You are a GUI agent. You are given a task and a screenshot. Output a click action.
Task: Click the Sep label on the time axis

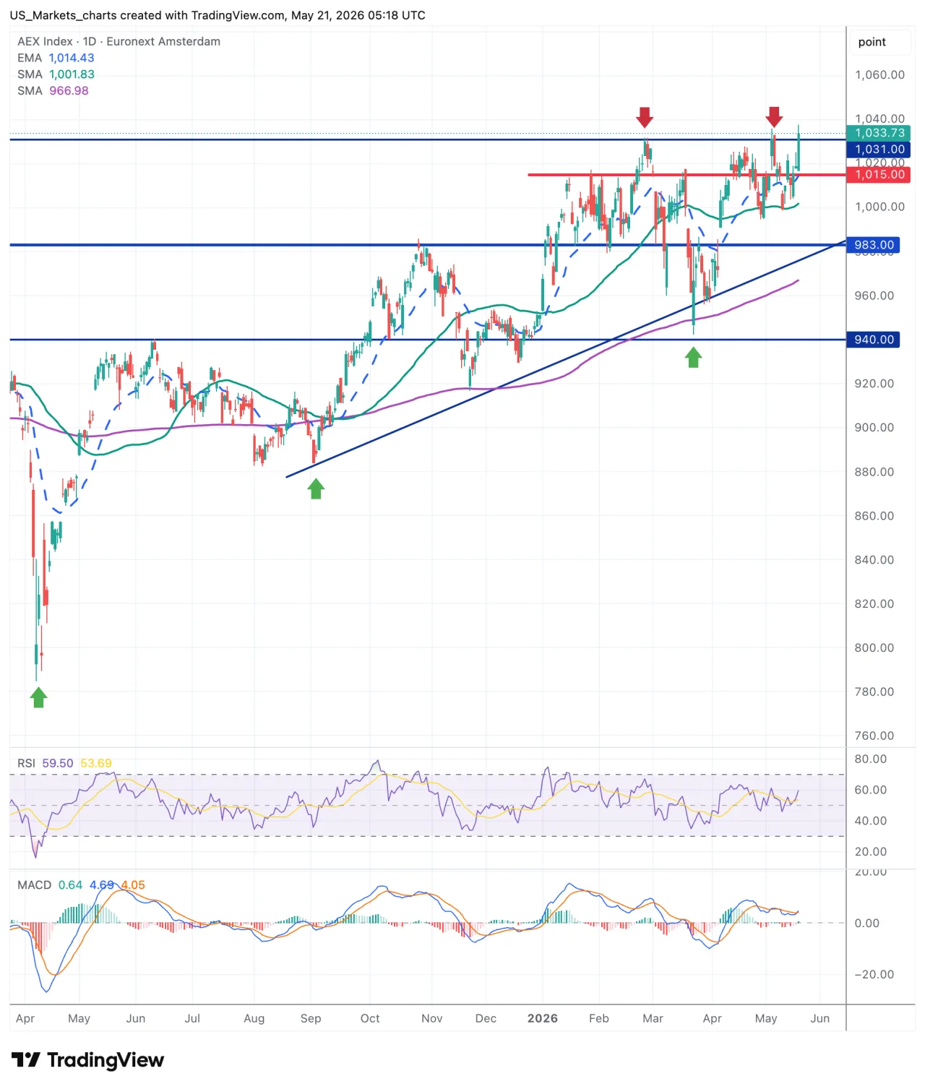coord(311,1019)
